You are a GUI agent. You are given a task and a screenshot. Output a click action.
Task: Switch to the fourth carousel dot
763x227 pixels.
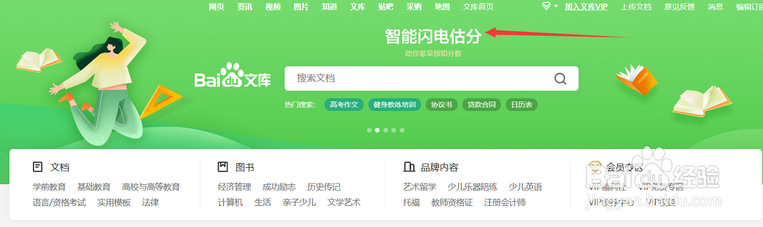tap(394, 130)
